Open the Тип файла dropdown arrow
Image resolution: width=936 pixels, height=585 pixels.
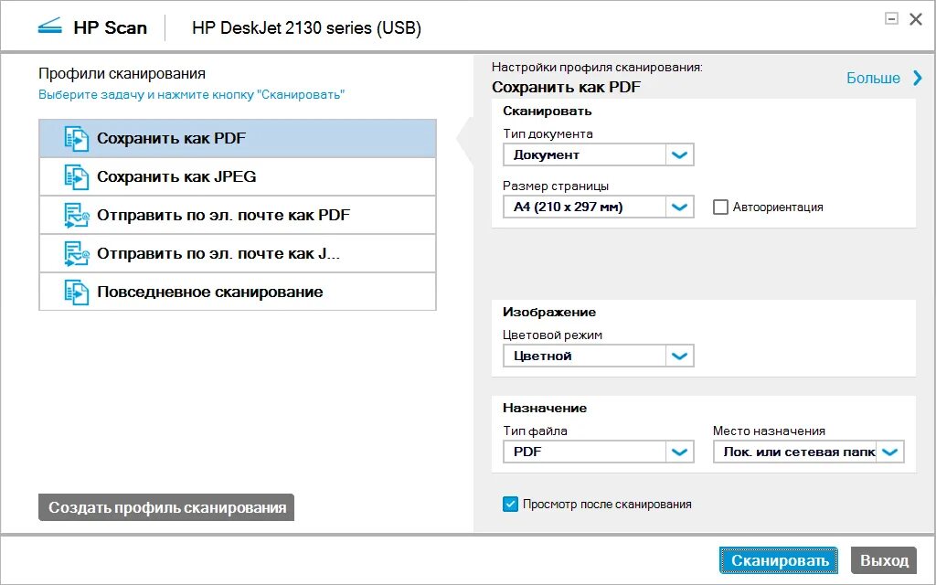[x=679, y=452]
